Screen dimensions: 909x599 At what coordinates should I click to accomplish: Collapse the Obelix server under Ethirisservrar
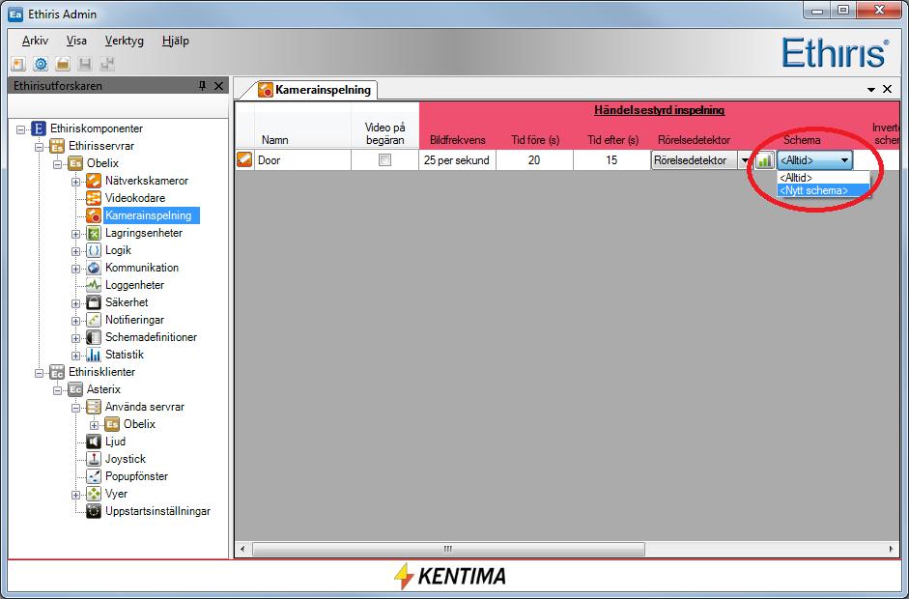[x=57, y=164]
